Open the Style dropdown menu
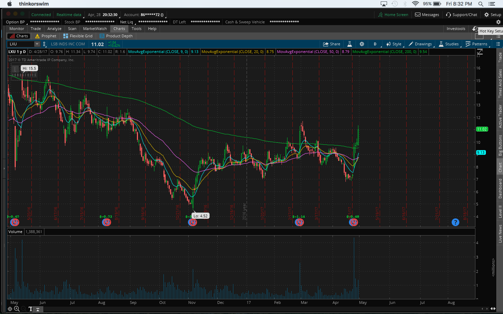This screenshot has width=503, height=314. click(394, 44)
